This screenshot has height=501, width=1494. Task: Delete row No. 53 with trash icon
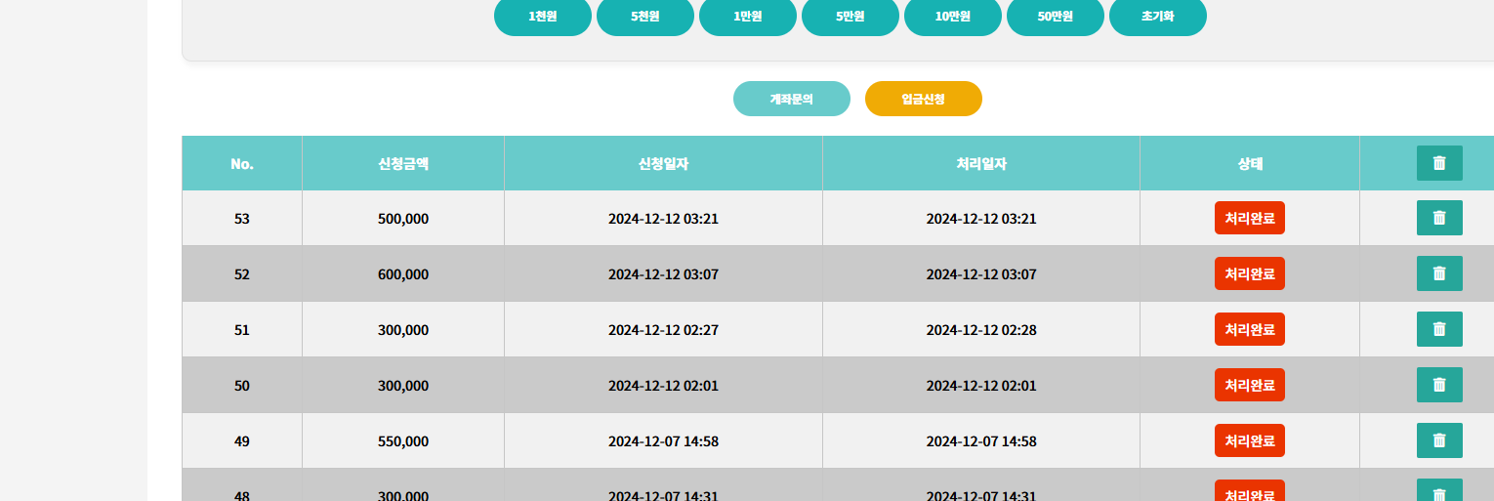(1439, 218)
